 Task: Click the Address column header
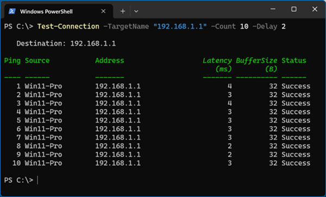pyautogui.click(x=110, y=61)
